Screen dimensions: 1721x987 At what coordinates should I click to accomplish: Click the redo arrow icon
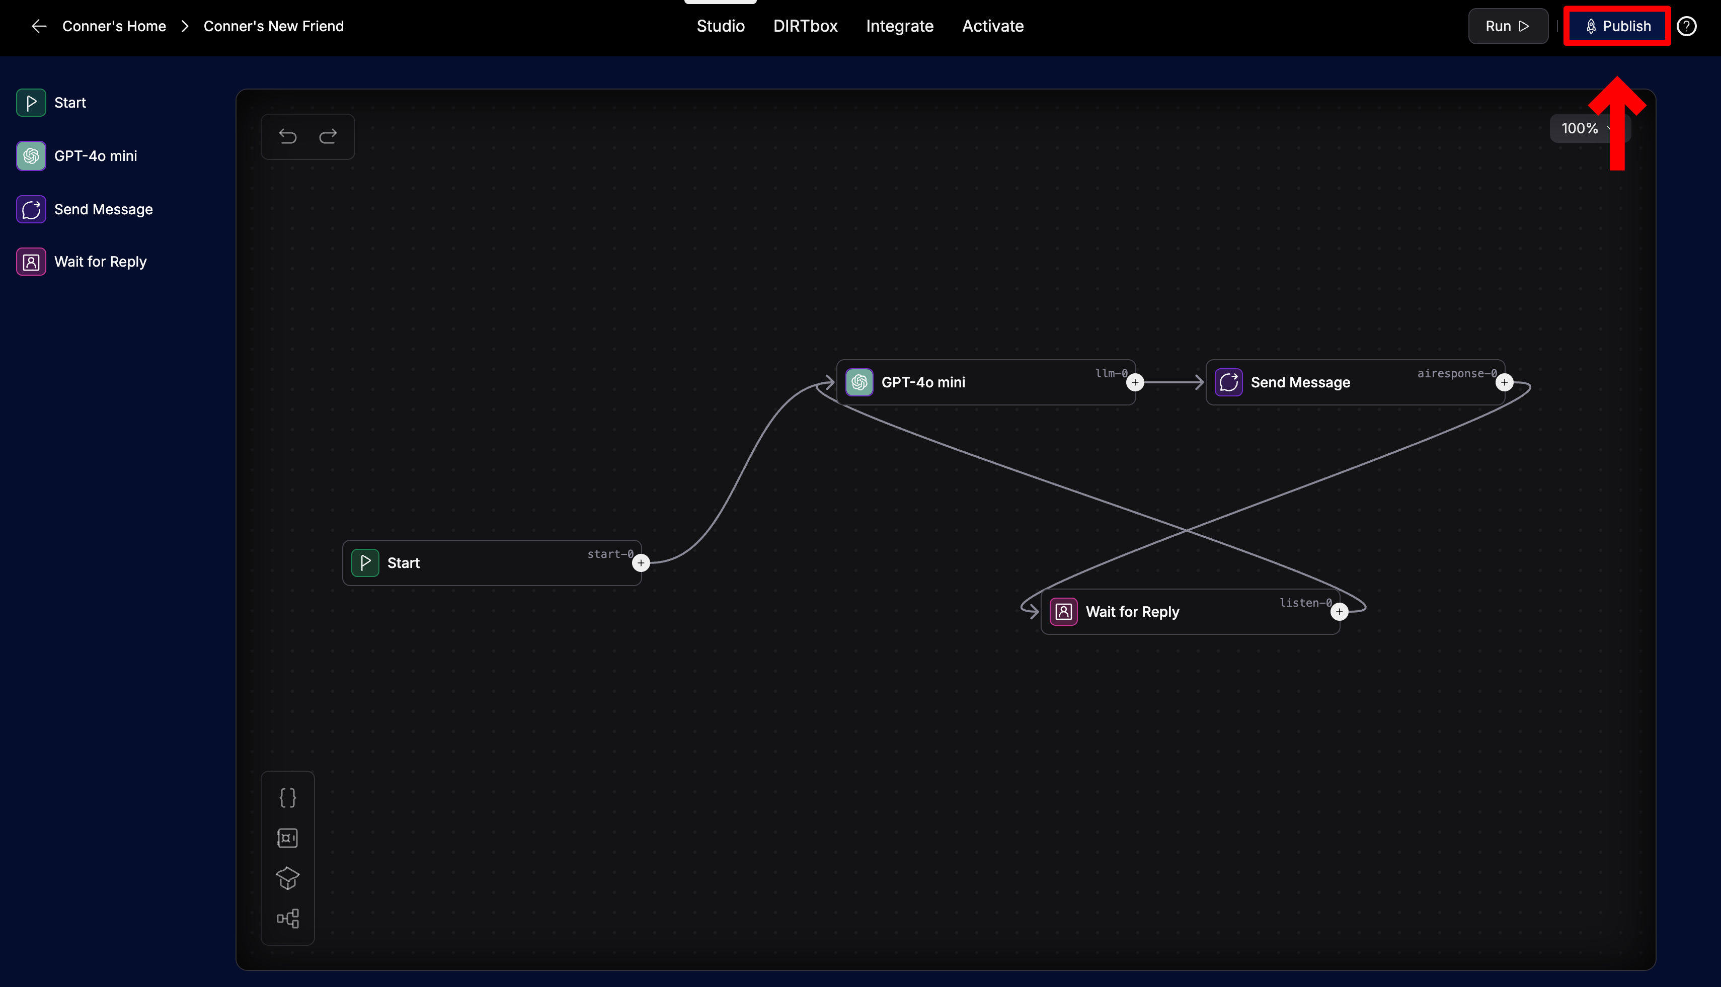point(328,137)
